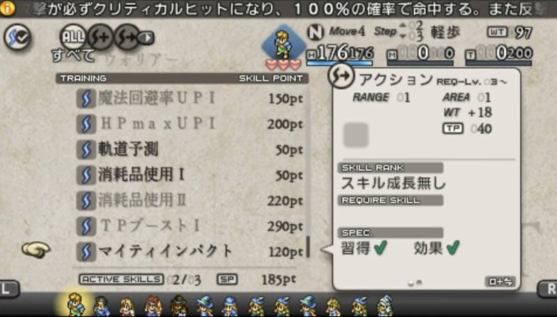557x317 pixels.
Task: Click the blue HP gauge bar
Action: point(340,63)
